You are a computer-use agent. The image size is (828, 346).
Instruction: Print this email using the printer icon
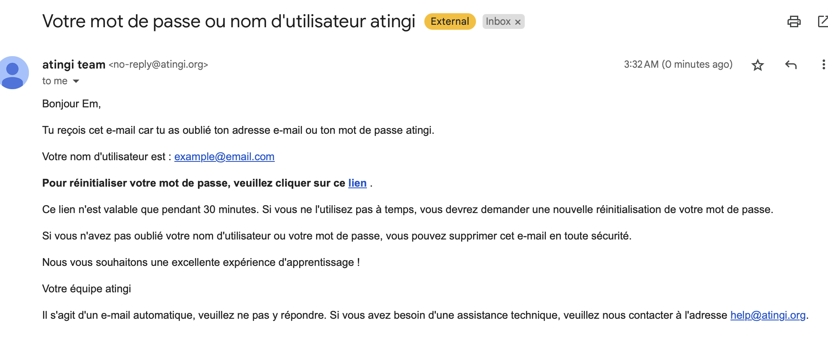(794, 21)
